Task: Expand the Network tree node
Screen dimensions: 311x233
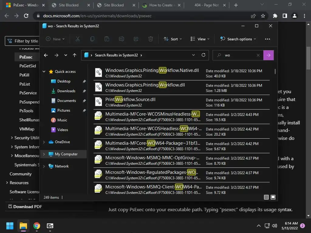Action: click(x=44, y=166)
